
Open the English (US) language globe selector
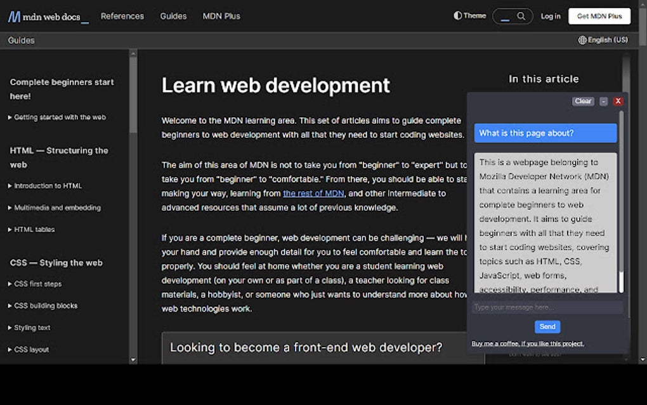602,39
